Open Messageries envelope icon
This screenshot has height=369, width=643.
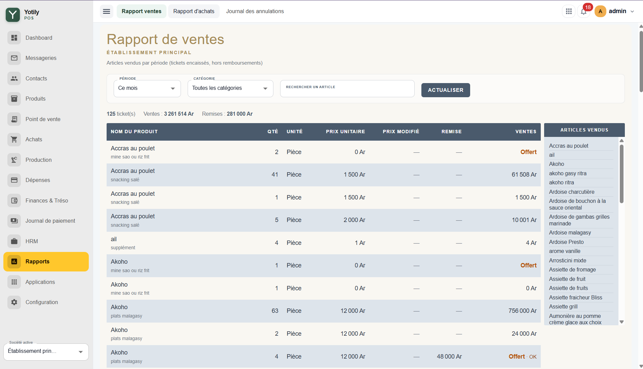[14, 58]
